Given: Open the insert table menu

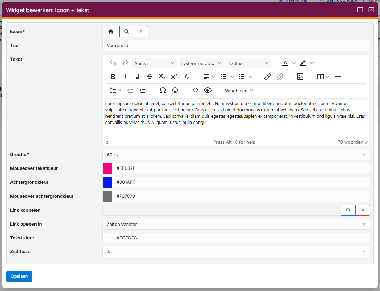Looking at the screenshot, I should point(323,77).
